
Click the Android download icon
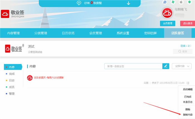pos(189,2)
